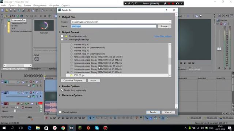234x131 pixels.
Task: Open File Explorer from taskbar
Action: pos(38,128)
